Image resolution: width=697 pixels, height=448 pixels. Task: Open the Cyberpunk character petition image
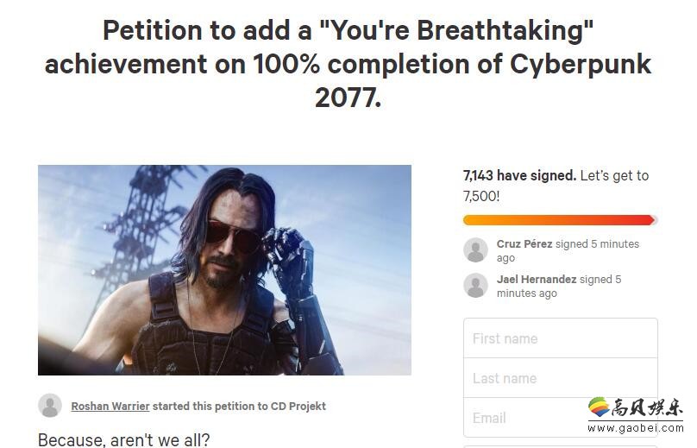[224, 270]
